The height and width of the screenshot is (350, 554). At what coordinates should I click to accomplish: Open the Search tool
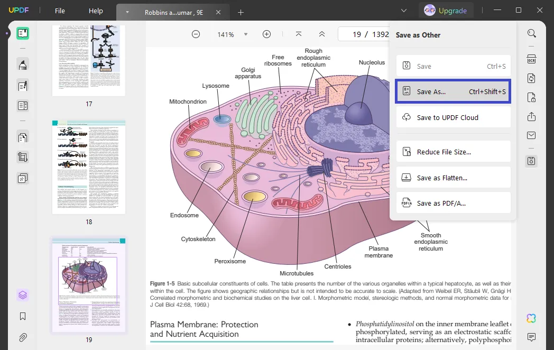pyautogui.click(x=531, y=33)
